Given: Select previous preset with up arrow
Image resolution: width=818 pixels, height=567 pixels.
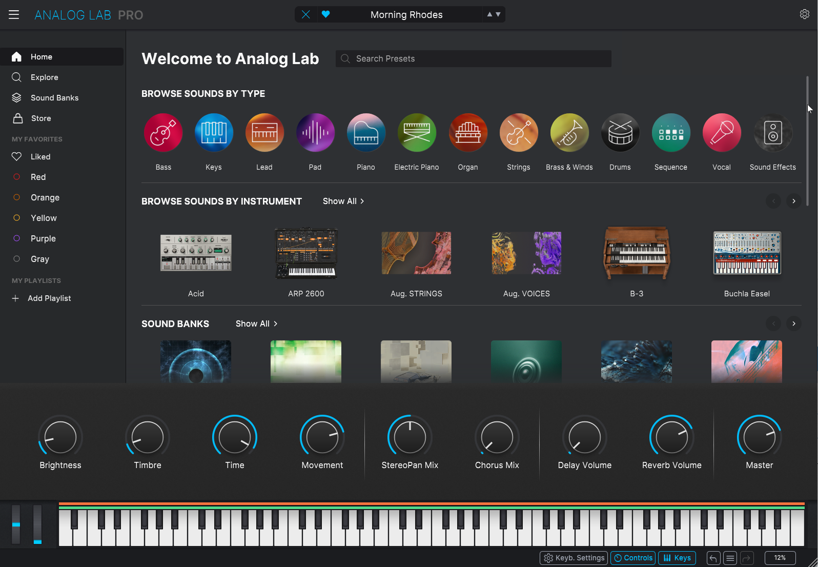Looking at the screenshot, I should coord(489,14).
